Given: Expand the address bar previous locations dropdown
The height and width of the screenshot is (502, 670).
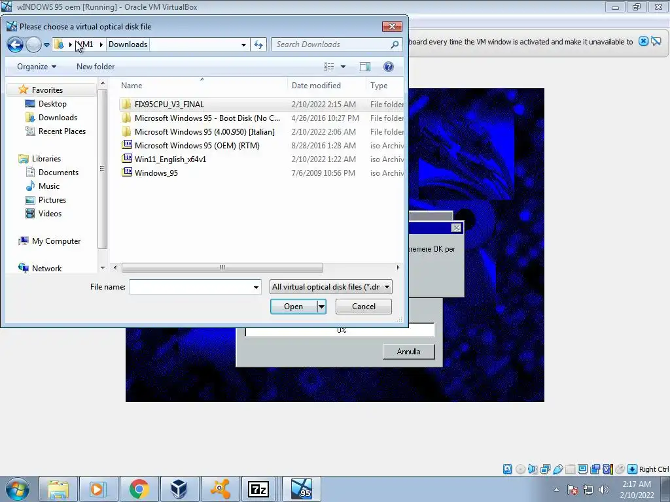Looking at the screenshot, I should point(243,44).
